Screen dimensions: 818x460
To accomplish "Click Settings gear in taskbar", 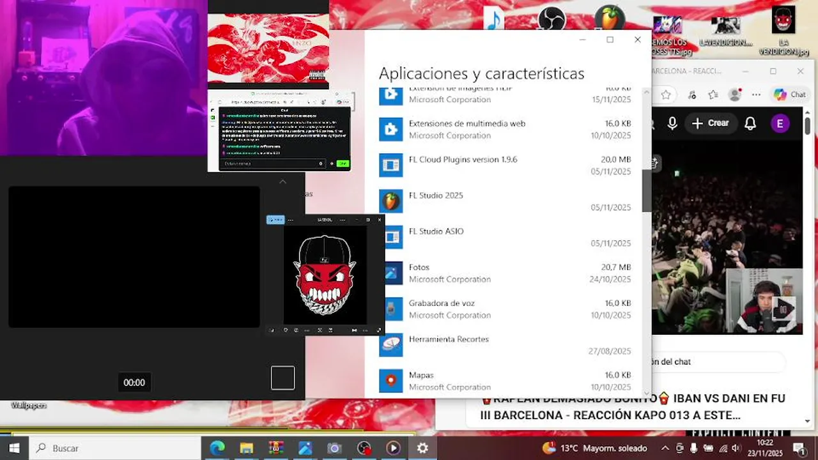I will pyautogui.click(x=422, y=448).
